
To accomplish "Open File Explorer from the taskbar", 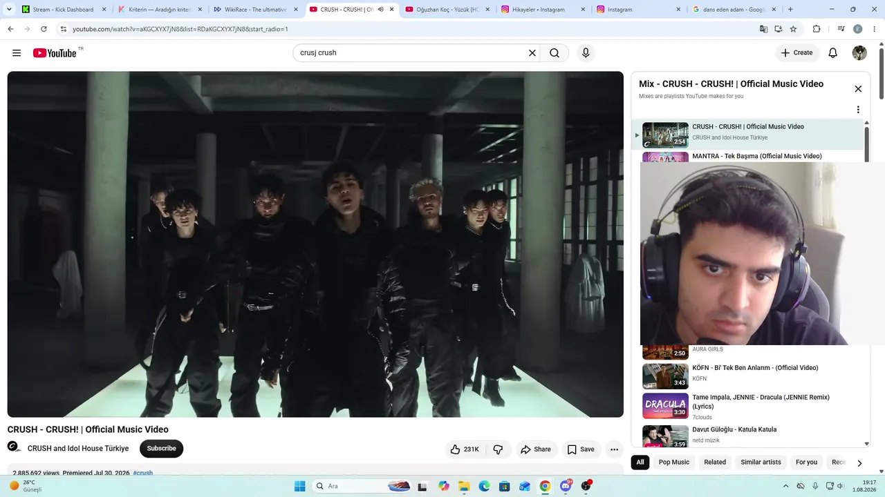I will point(464,486).
